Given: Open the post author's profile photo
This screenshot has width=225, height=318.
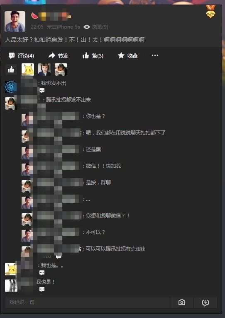Looking at the screenshot, I should click(15, 22).
